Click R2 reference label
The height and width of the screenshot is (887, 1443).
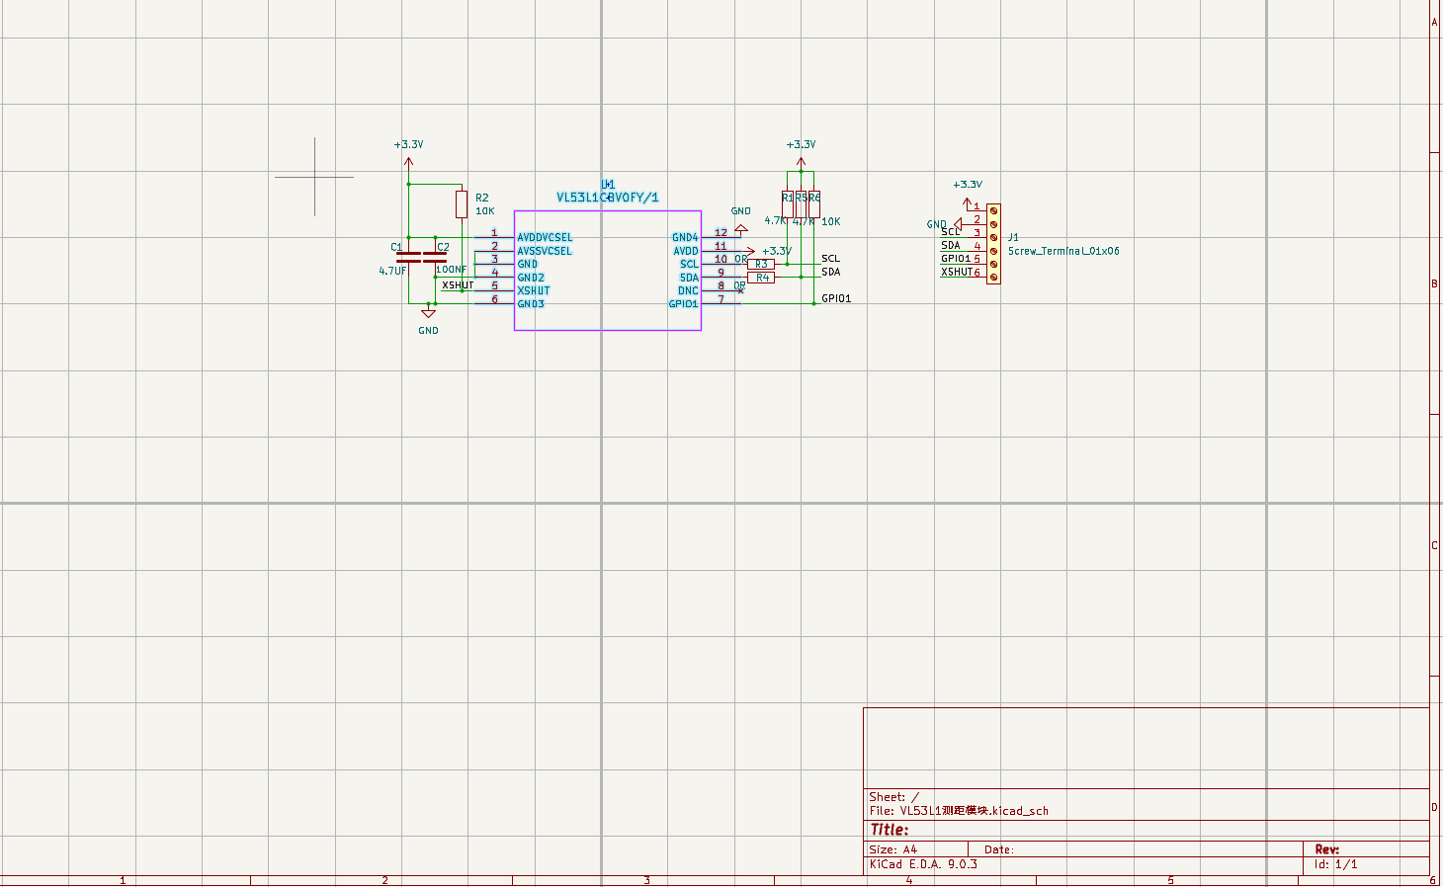pyautogui.click(x=481, y=198)
